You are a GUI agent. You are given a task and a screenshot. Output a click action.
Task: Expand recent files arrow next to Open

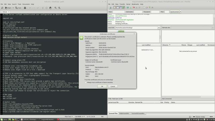[x=13, y=8]
